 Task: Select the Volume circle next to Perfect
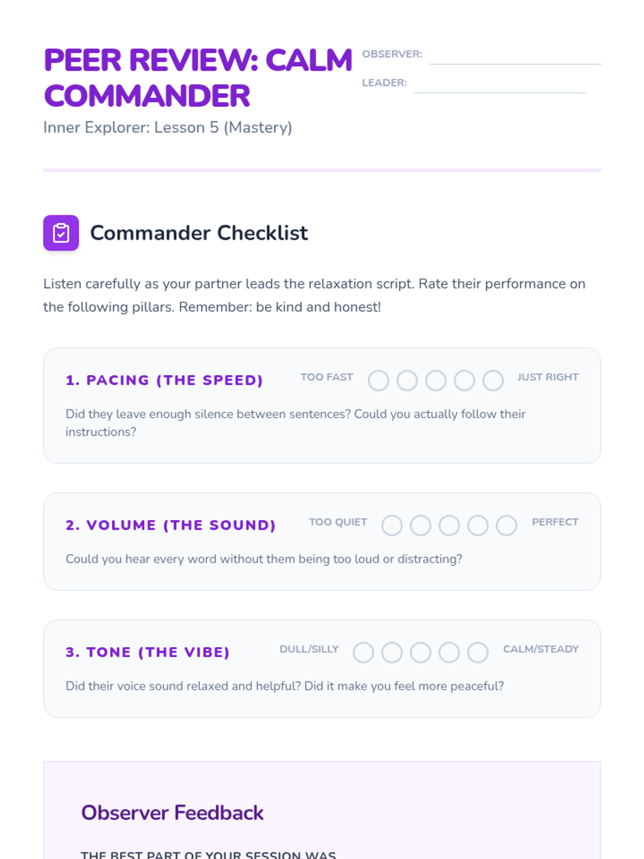pos(506,526)
